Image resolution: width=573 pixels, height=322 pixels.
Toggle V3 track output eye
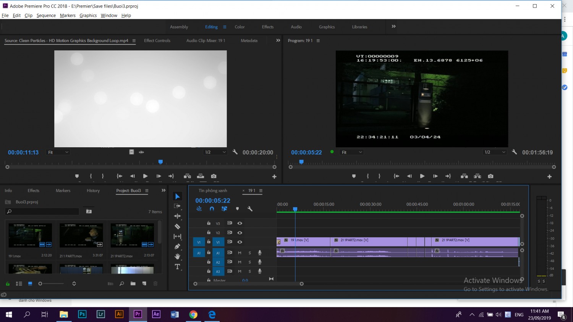click(x=240, y=223)
